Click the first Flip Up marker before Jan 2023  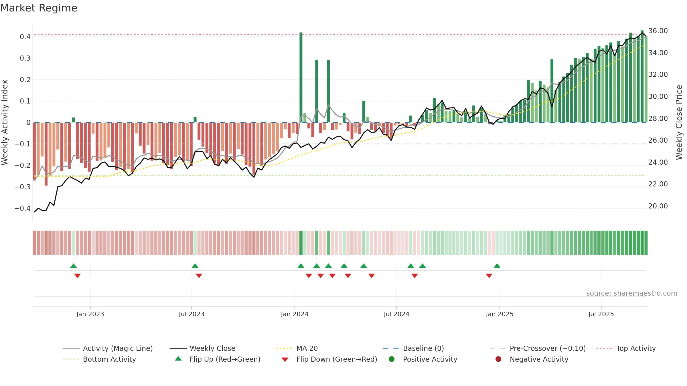74,266
